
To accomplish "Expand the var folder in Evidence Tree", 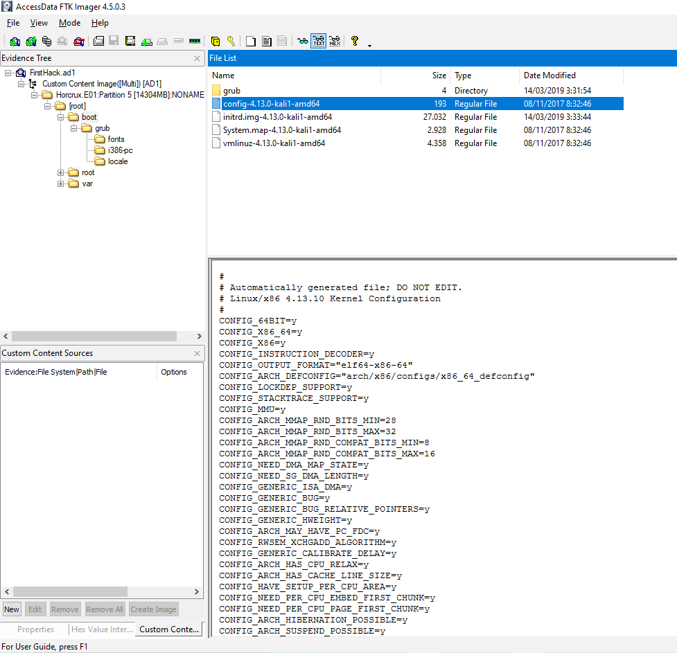I will [61, 184].
